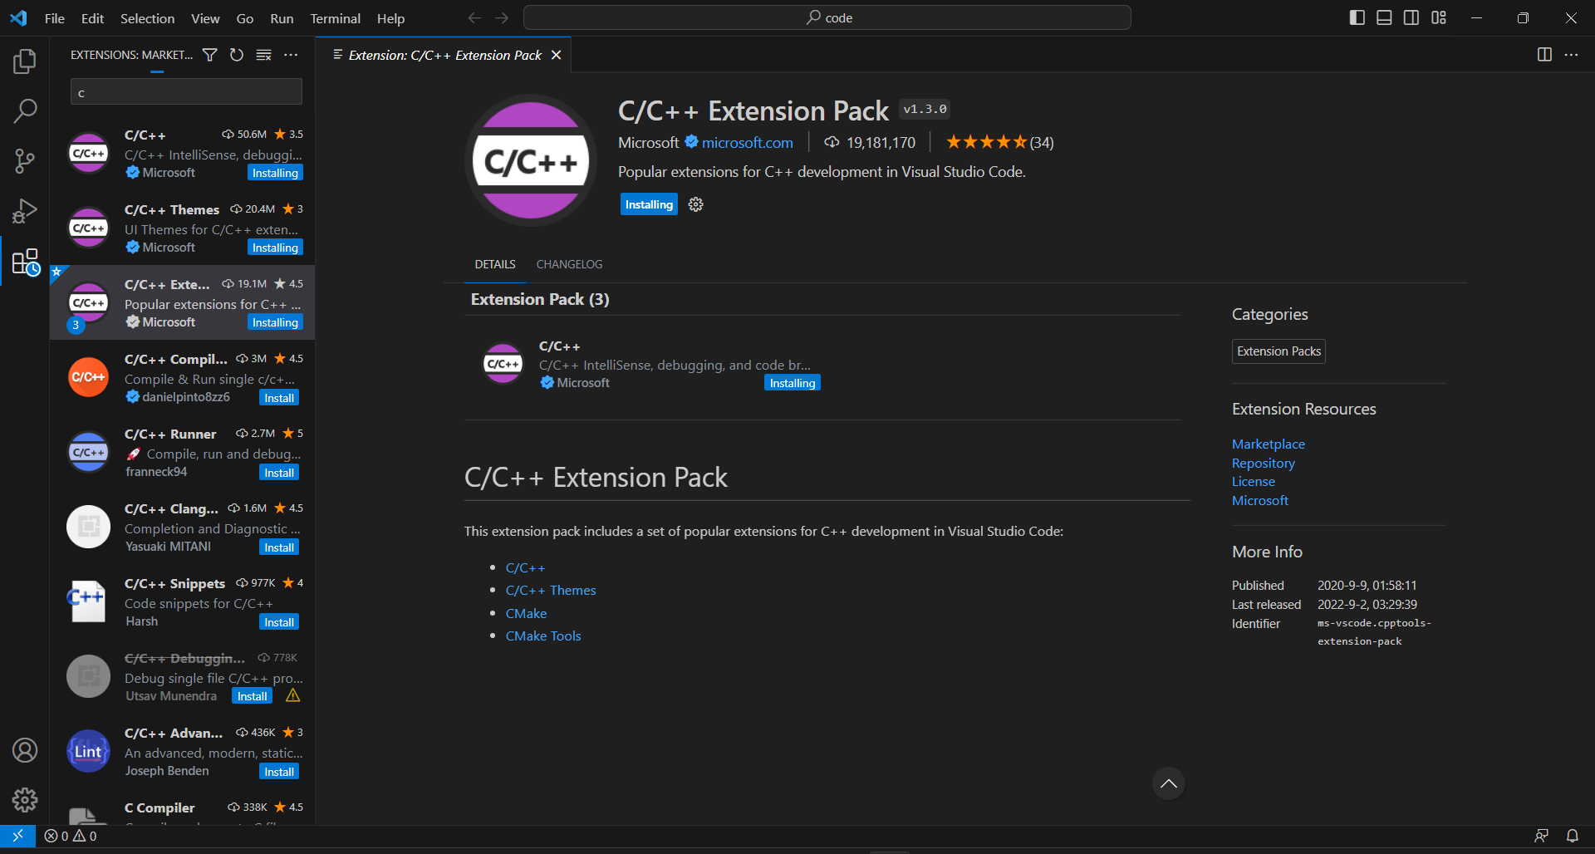This screenshot has height=854, width=1595.
Task: Go back in navigation history
Action: [474, 17]
